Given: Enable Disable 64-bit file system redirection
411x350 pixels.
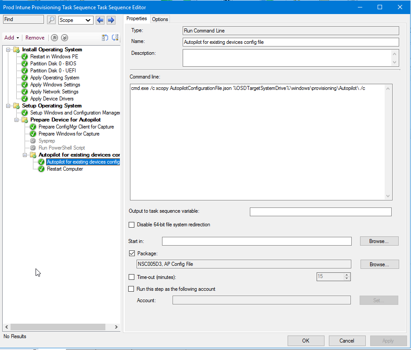Looking at the screenshot, I should pos(132,225).
